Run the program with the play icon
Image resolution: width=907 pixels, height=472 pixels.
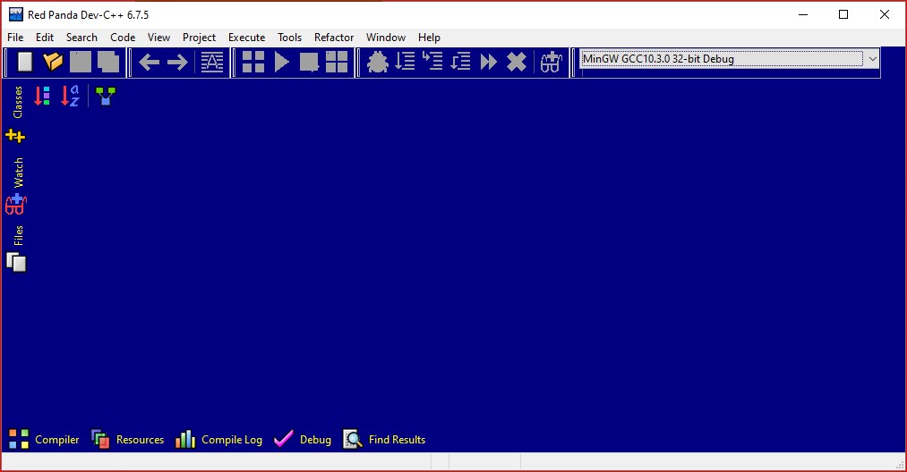pyautogui.click(x=281, y=62)
